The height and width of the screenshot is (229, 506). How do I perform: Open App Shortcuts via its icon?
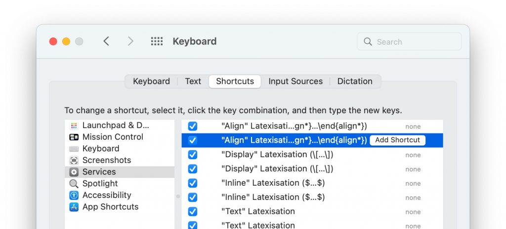(x=74, y=207)
